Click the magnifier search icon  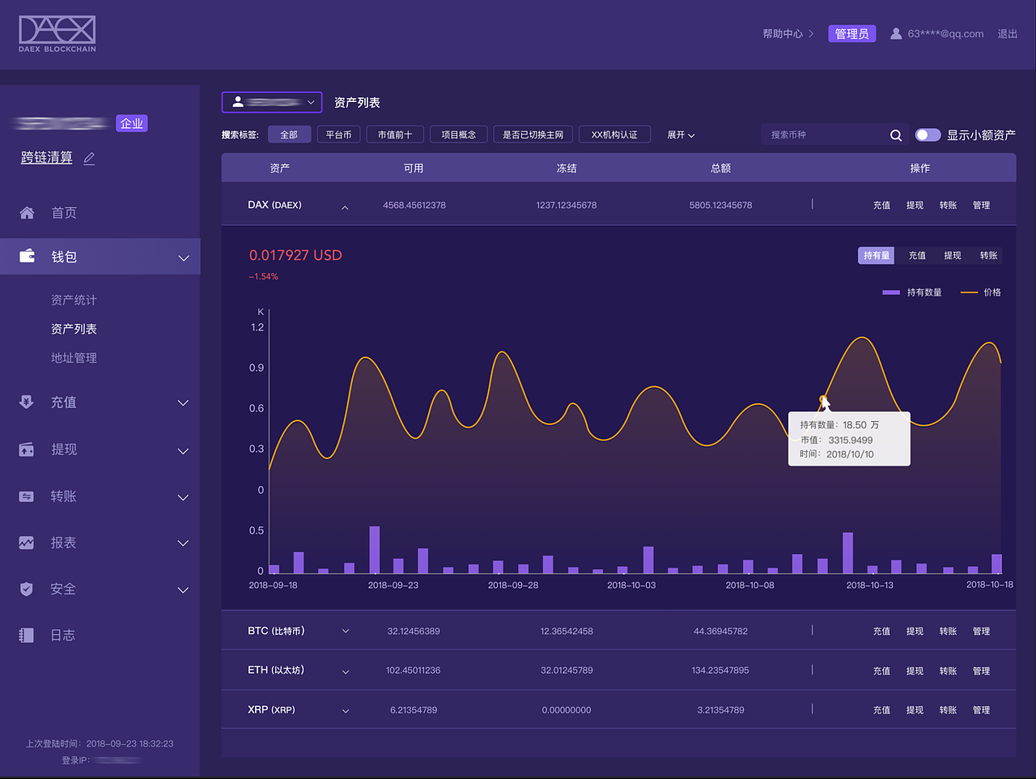point(896,135)
